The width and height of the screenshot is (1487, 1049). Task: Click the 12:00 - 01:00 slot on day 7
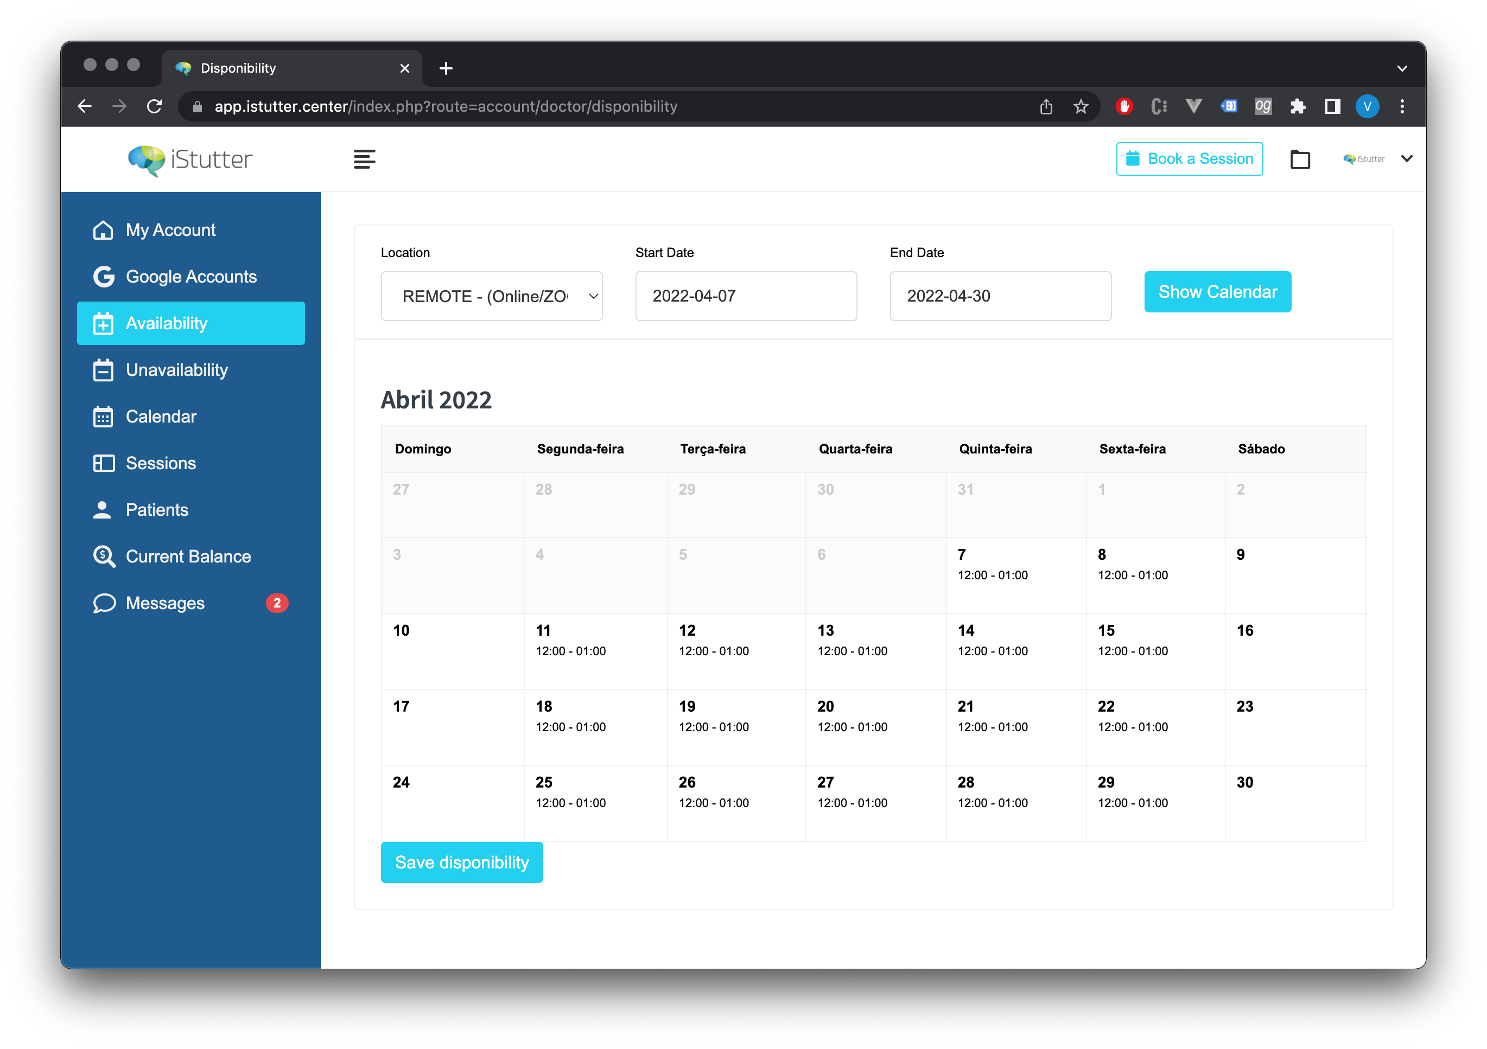tap(993, 575)
